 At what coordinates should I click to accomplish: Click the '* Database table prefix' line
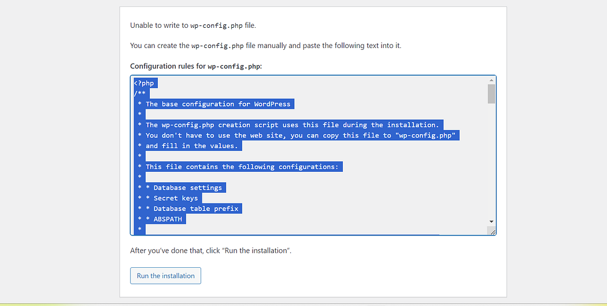click(188, 208)
